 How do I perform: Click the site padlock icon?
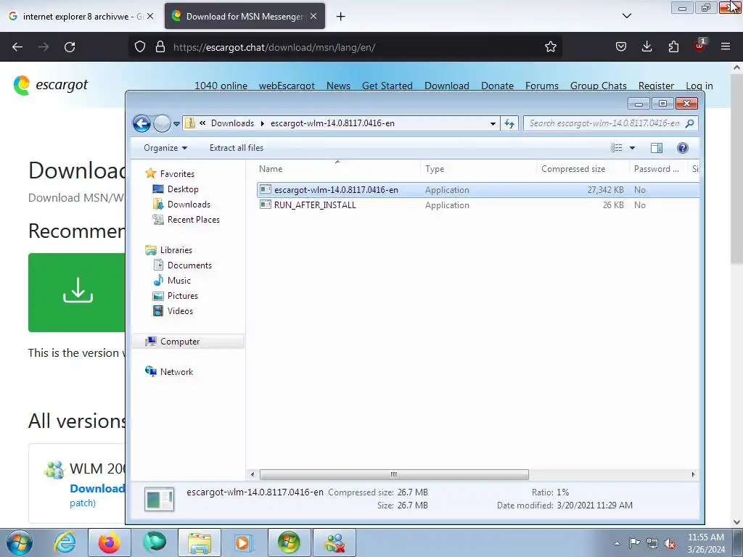click(x=160, y=47)
